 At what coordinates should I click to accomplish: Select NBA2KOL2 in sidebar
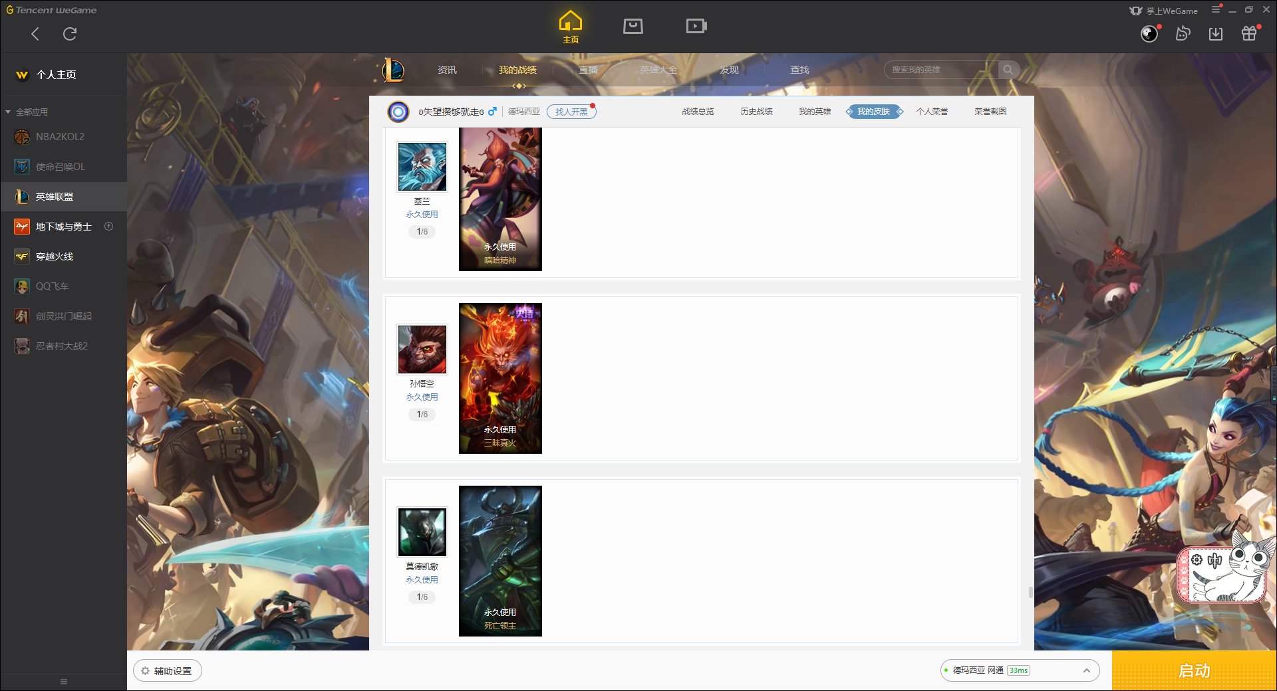63,137
